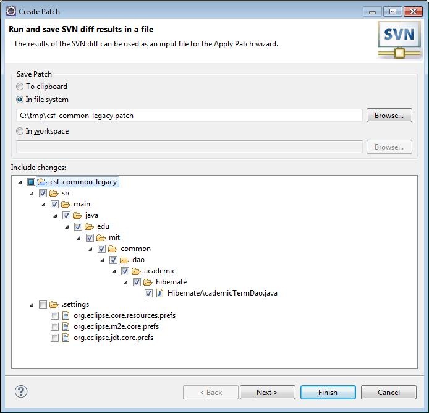Image resolution: width=429 pixels, height=413 pixels.
Task: Uncheck the HibernateAcademicTermDao.java checkbox
Action: pyautogui.click(x=148, y=293)
